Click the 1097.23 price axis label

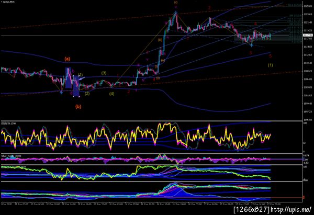(x=308, y=111)
